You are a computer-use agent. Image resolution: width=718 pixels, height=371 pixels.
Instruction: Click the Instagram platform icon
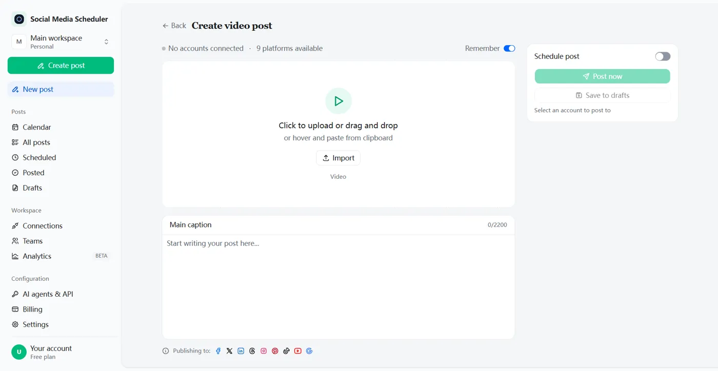click(x=264, y=351)
